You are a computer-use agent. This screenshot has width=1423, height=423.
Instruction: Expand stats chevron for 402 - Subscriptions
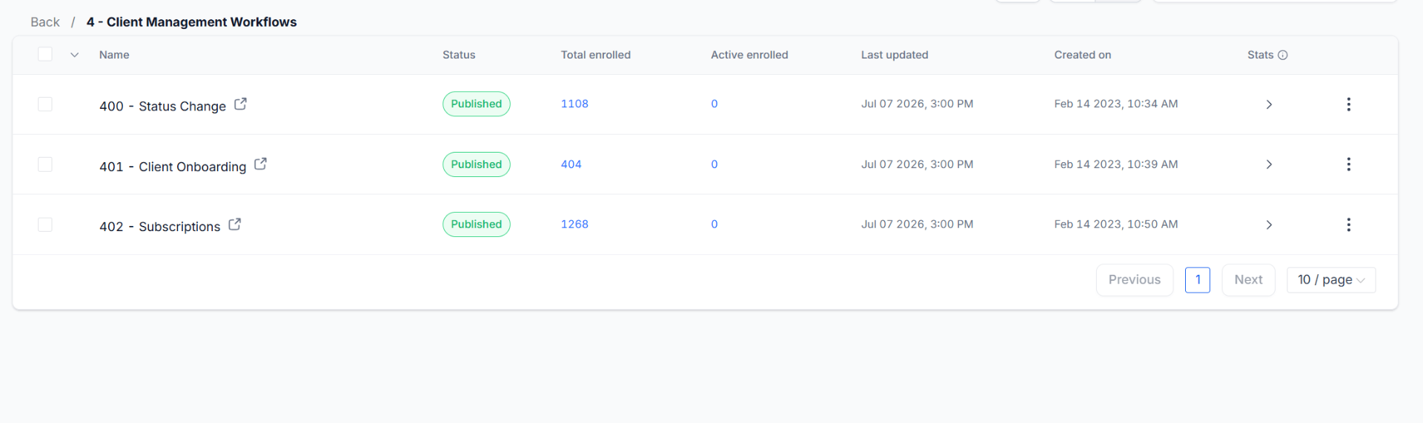click(x=1269, y=224)
